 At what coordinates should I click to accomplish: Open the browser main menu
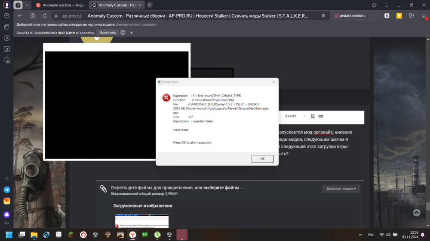(x=387, y=5)
